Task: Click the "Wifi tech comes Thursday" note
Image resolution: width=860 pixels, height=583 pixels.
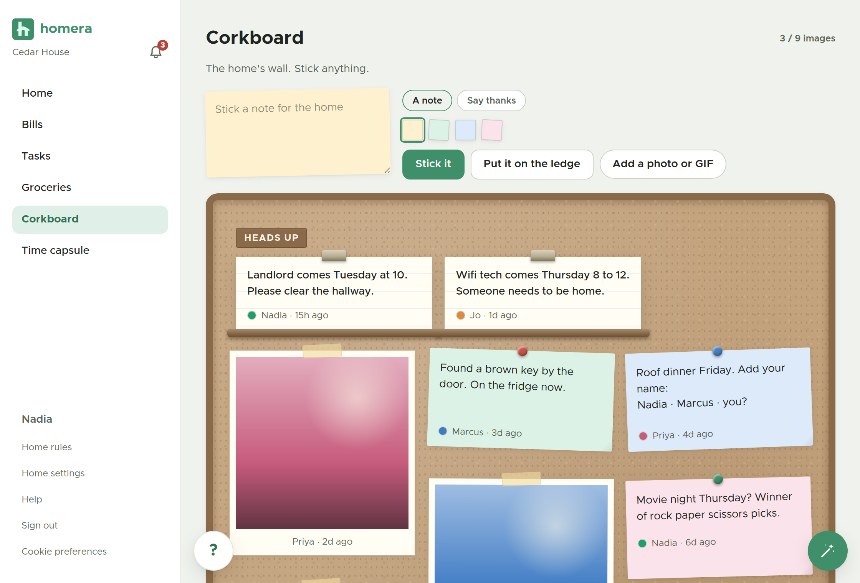Action: pos(543,293)
